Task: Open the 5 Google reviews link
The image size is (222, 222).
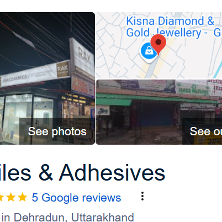Action: (76, 198)
